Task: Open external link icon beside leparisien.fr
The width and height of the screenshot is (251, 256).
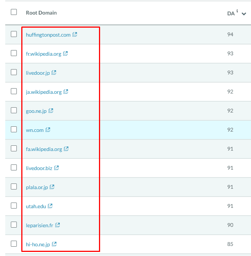Action: [58, 225]
